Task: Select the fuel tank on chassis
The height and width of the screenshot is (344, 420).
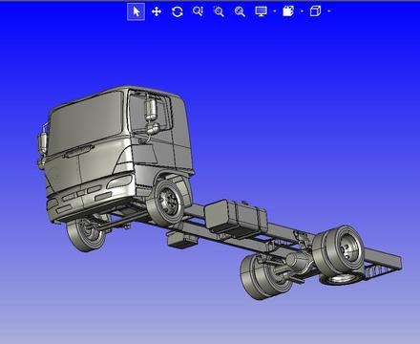Action: click(x=235, y=218)
